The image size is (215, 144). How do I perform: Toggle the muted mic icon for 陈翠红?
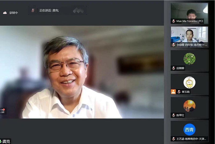pos(174,115)
